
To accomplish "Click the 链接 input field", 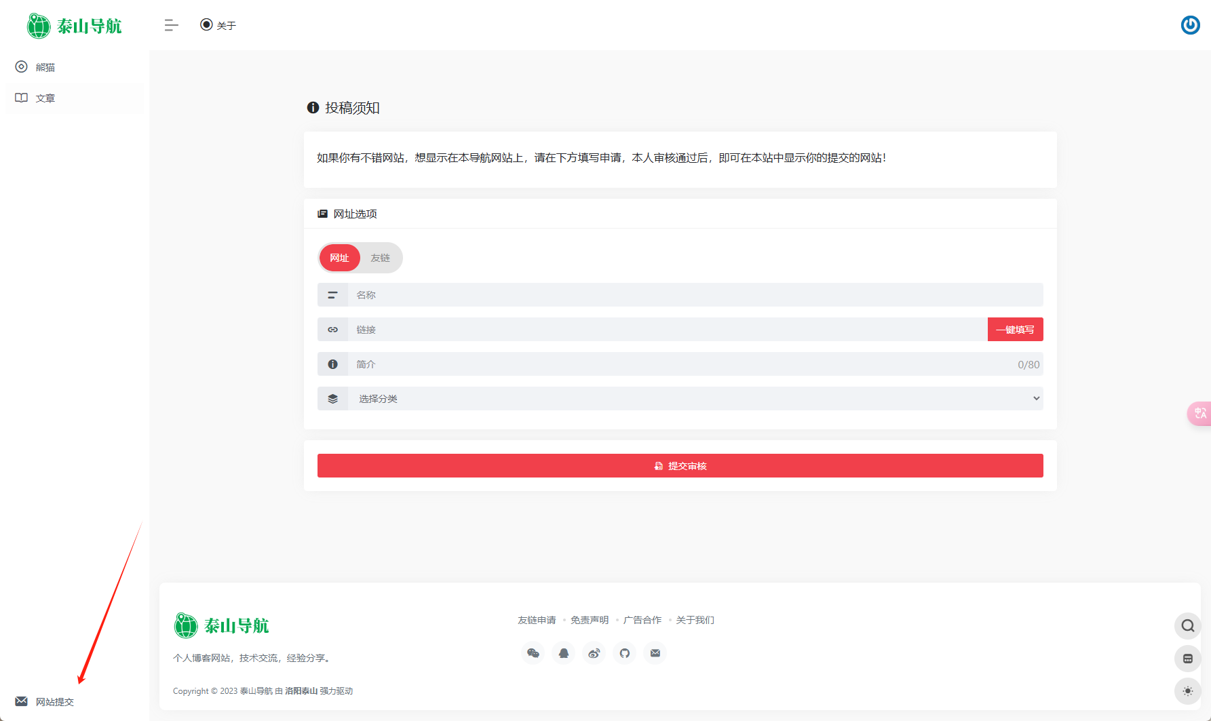I will 668,329.
